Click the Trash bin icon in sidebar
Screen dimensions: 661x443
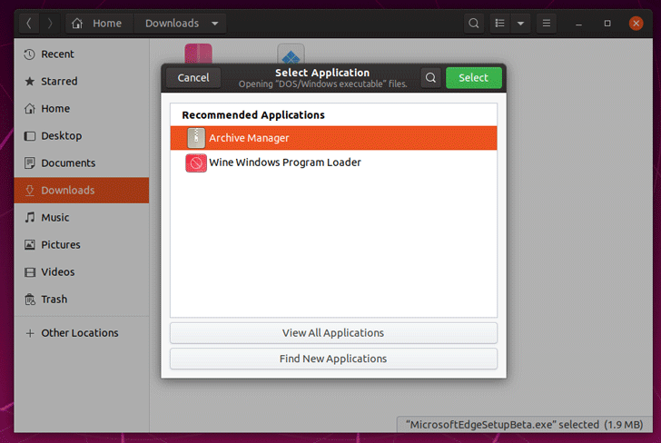[x=29, y=300]
